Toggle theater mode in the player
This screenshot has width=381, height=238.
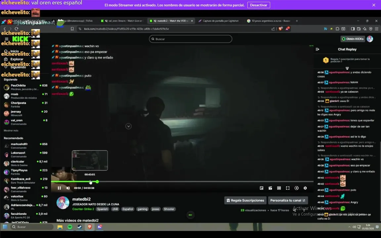(x=279, y=188)
